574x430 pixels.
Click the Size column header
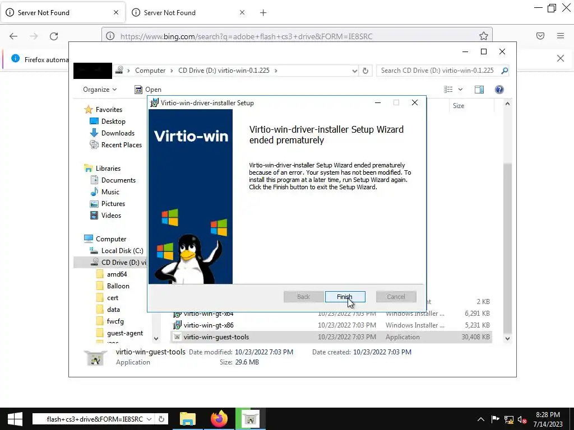[471, 106]
